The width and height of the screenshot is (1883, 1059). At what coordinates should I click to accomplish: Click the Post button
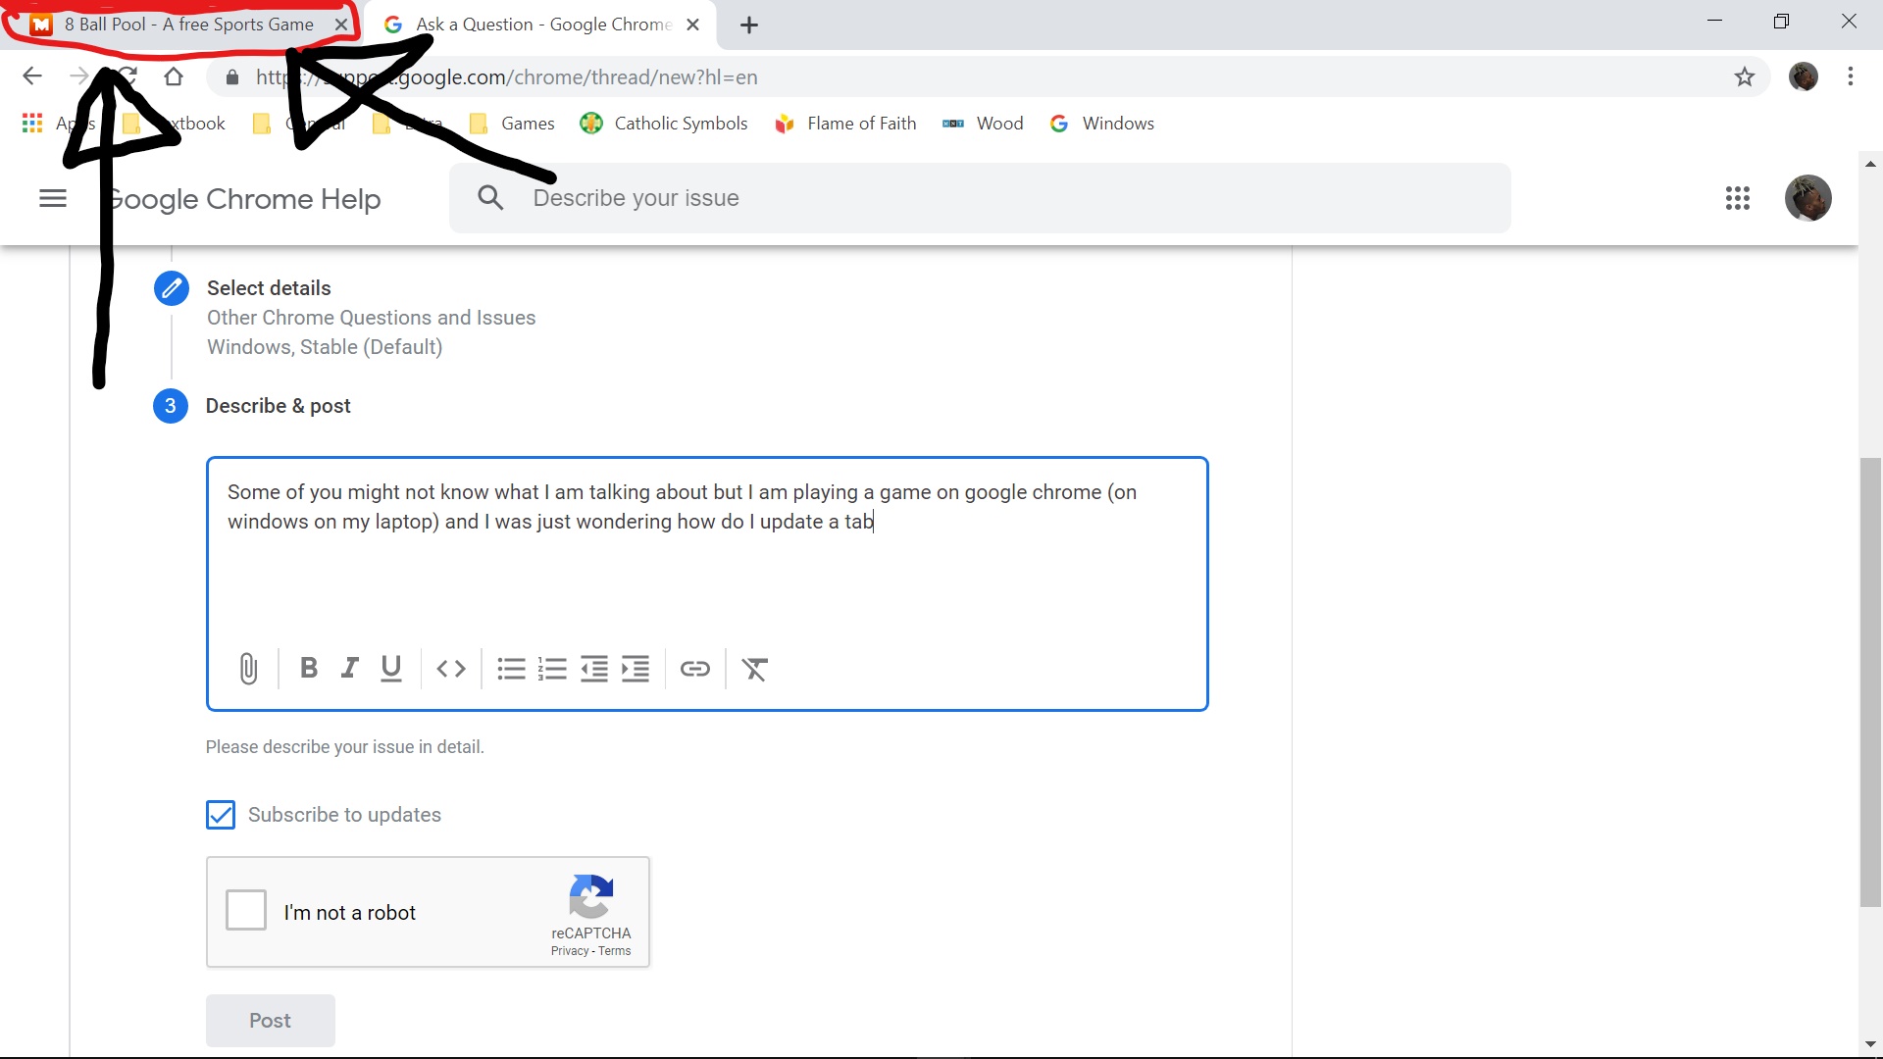[269, 1019]
